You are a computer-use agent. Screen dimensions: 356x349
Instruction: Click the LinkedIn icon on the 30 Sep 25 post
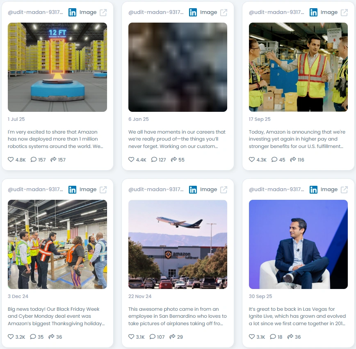(313, 190)
